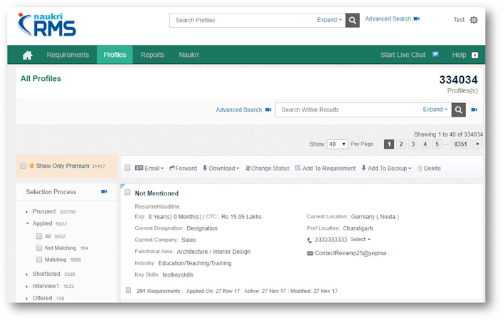Image resolution: width=503 pixels, height=320 pixels.
Task: Go to page 3
Action: tap(413, 144)
